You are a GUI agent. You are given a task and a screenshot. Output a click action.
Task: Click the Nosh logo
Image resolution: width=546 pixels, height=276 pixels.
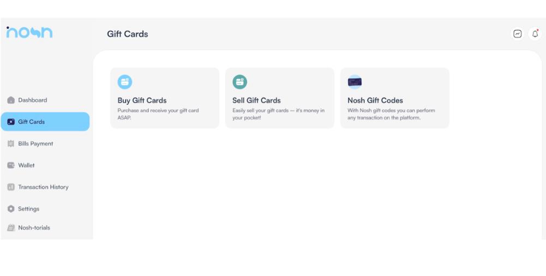coord(29,32)
